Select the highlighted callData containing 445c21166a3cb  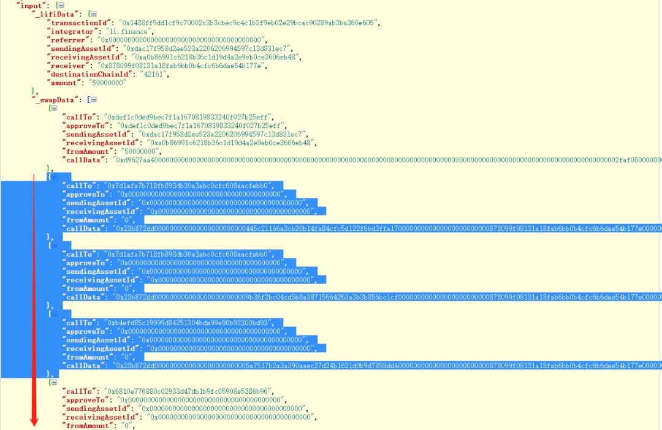tap(387, 228)
